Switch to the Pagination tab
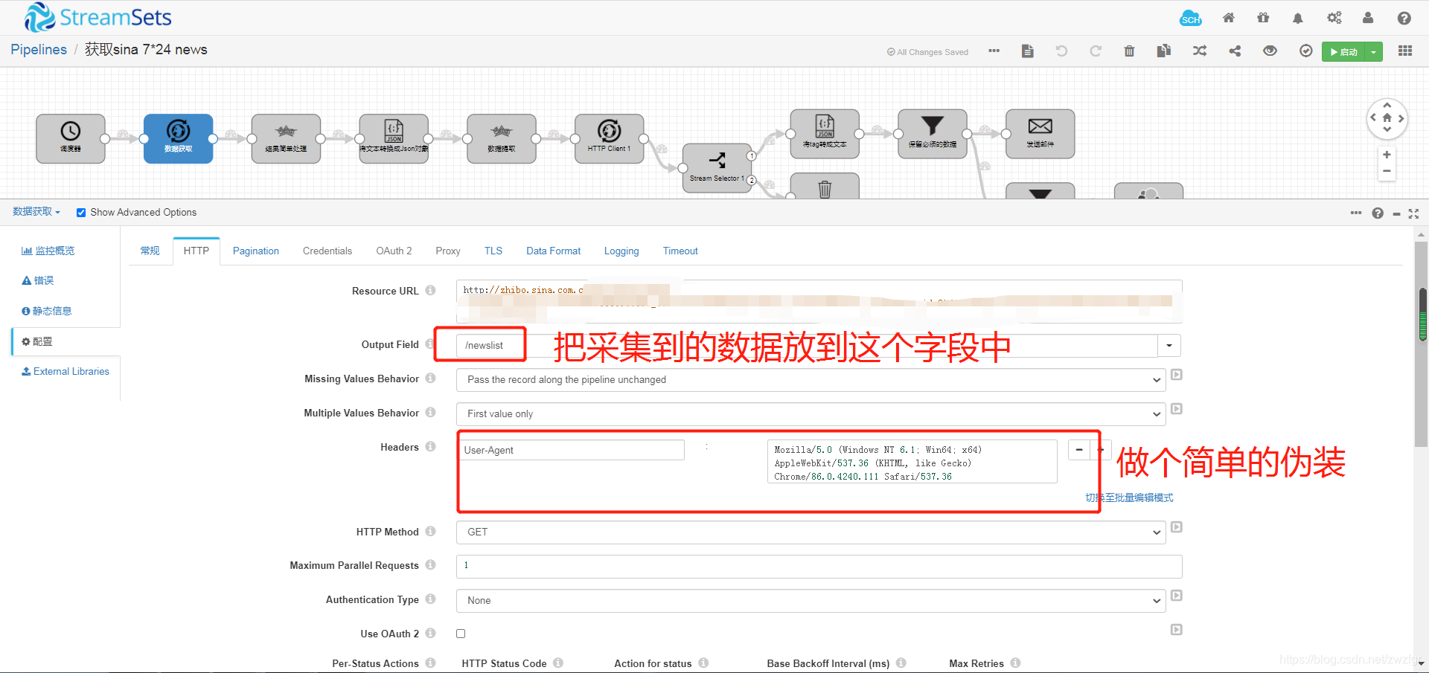The height and width of the screenshot is (673, 1429). point(256,251)
